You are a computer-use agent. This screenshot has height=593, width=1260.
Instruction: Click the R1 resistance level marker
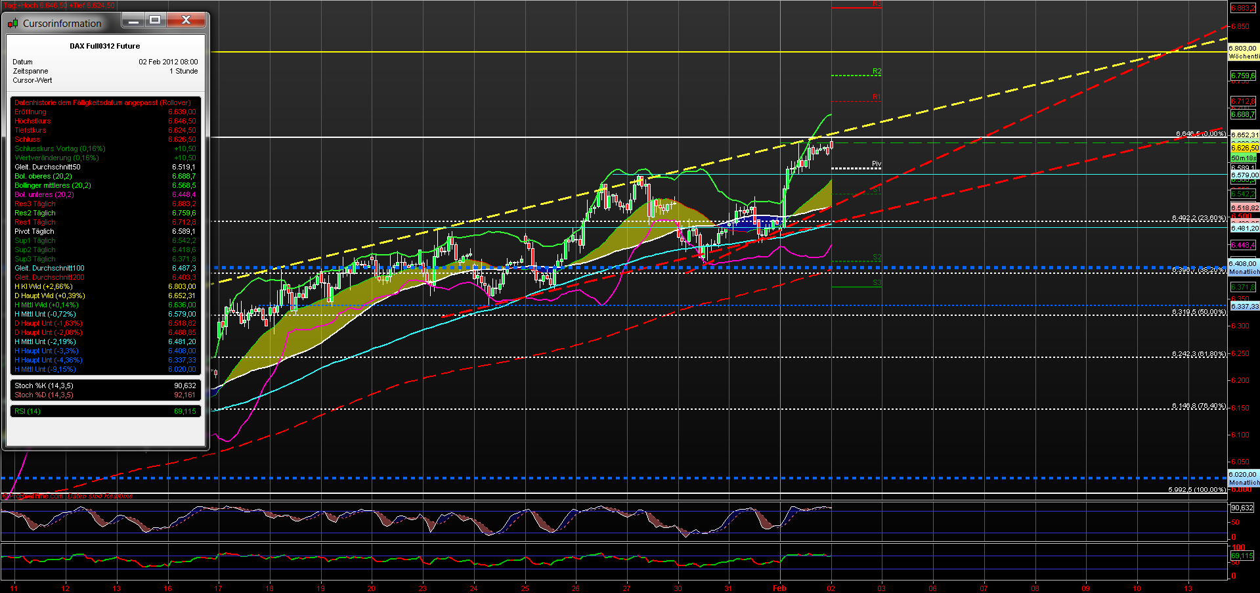(x=876, y=97)
